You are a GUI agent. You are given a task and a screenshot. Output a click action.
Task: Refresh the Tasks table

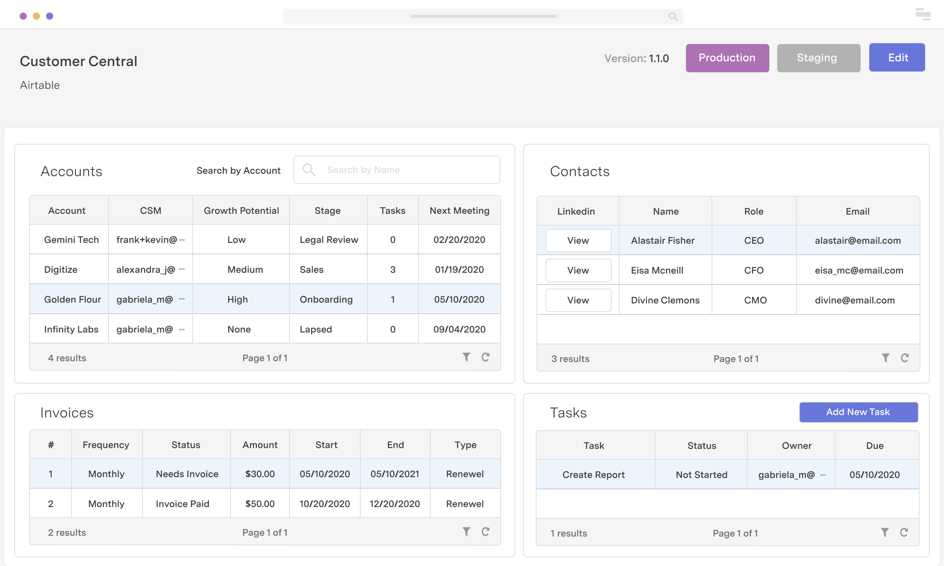point(904,533)
